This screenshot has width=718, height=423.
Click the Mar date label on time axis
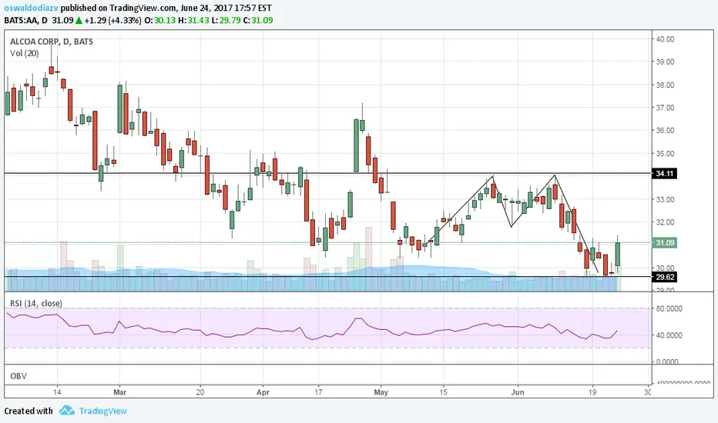(x=119, y=392)
